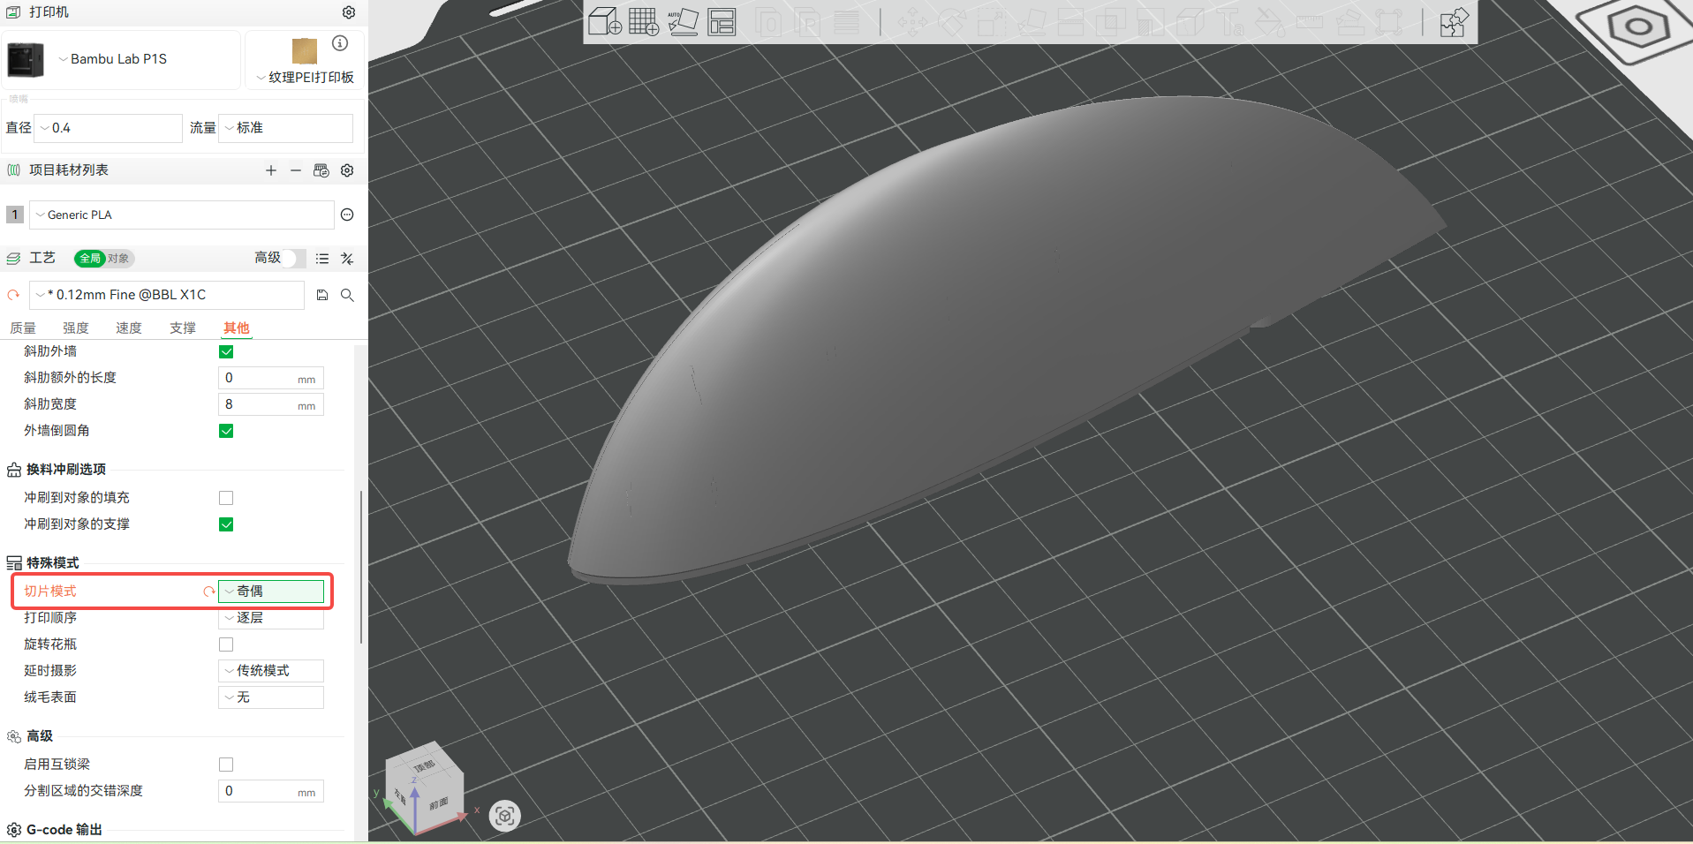Click zoom-to-fit view icon near cube
The image size is (1693, 844).
point(504,816)
